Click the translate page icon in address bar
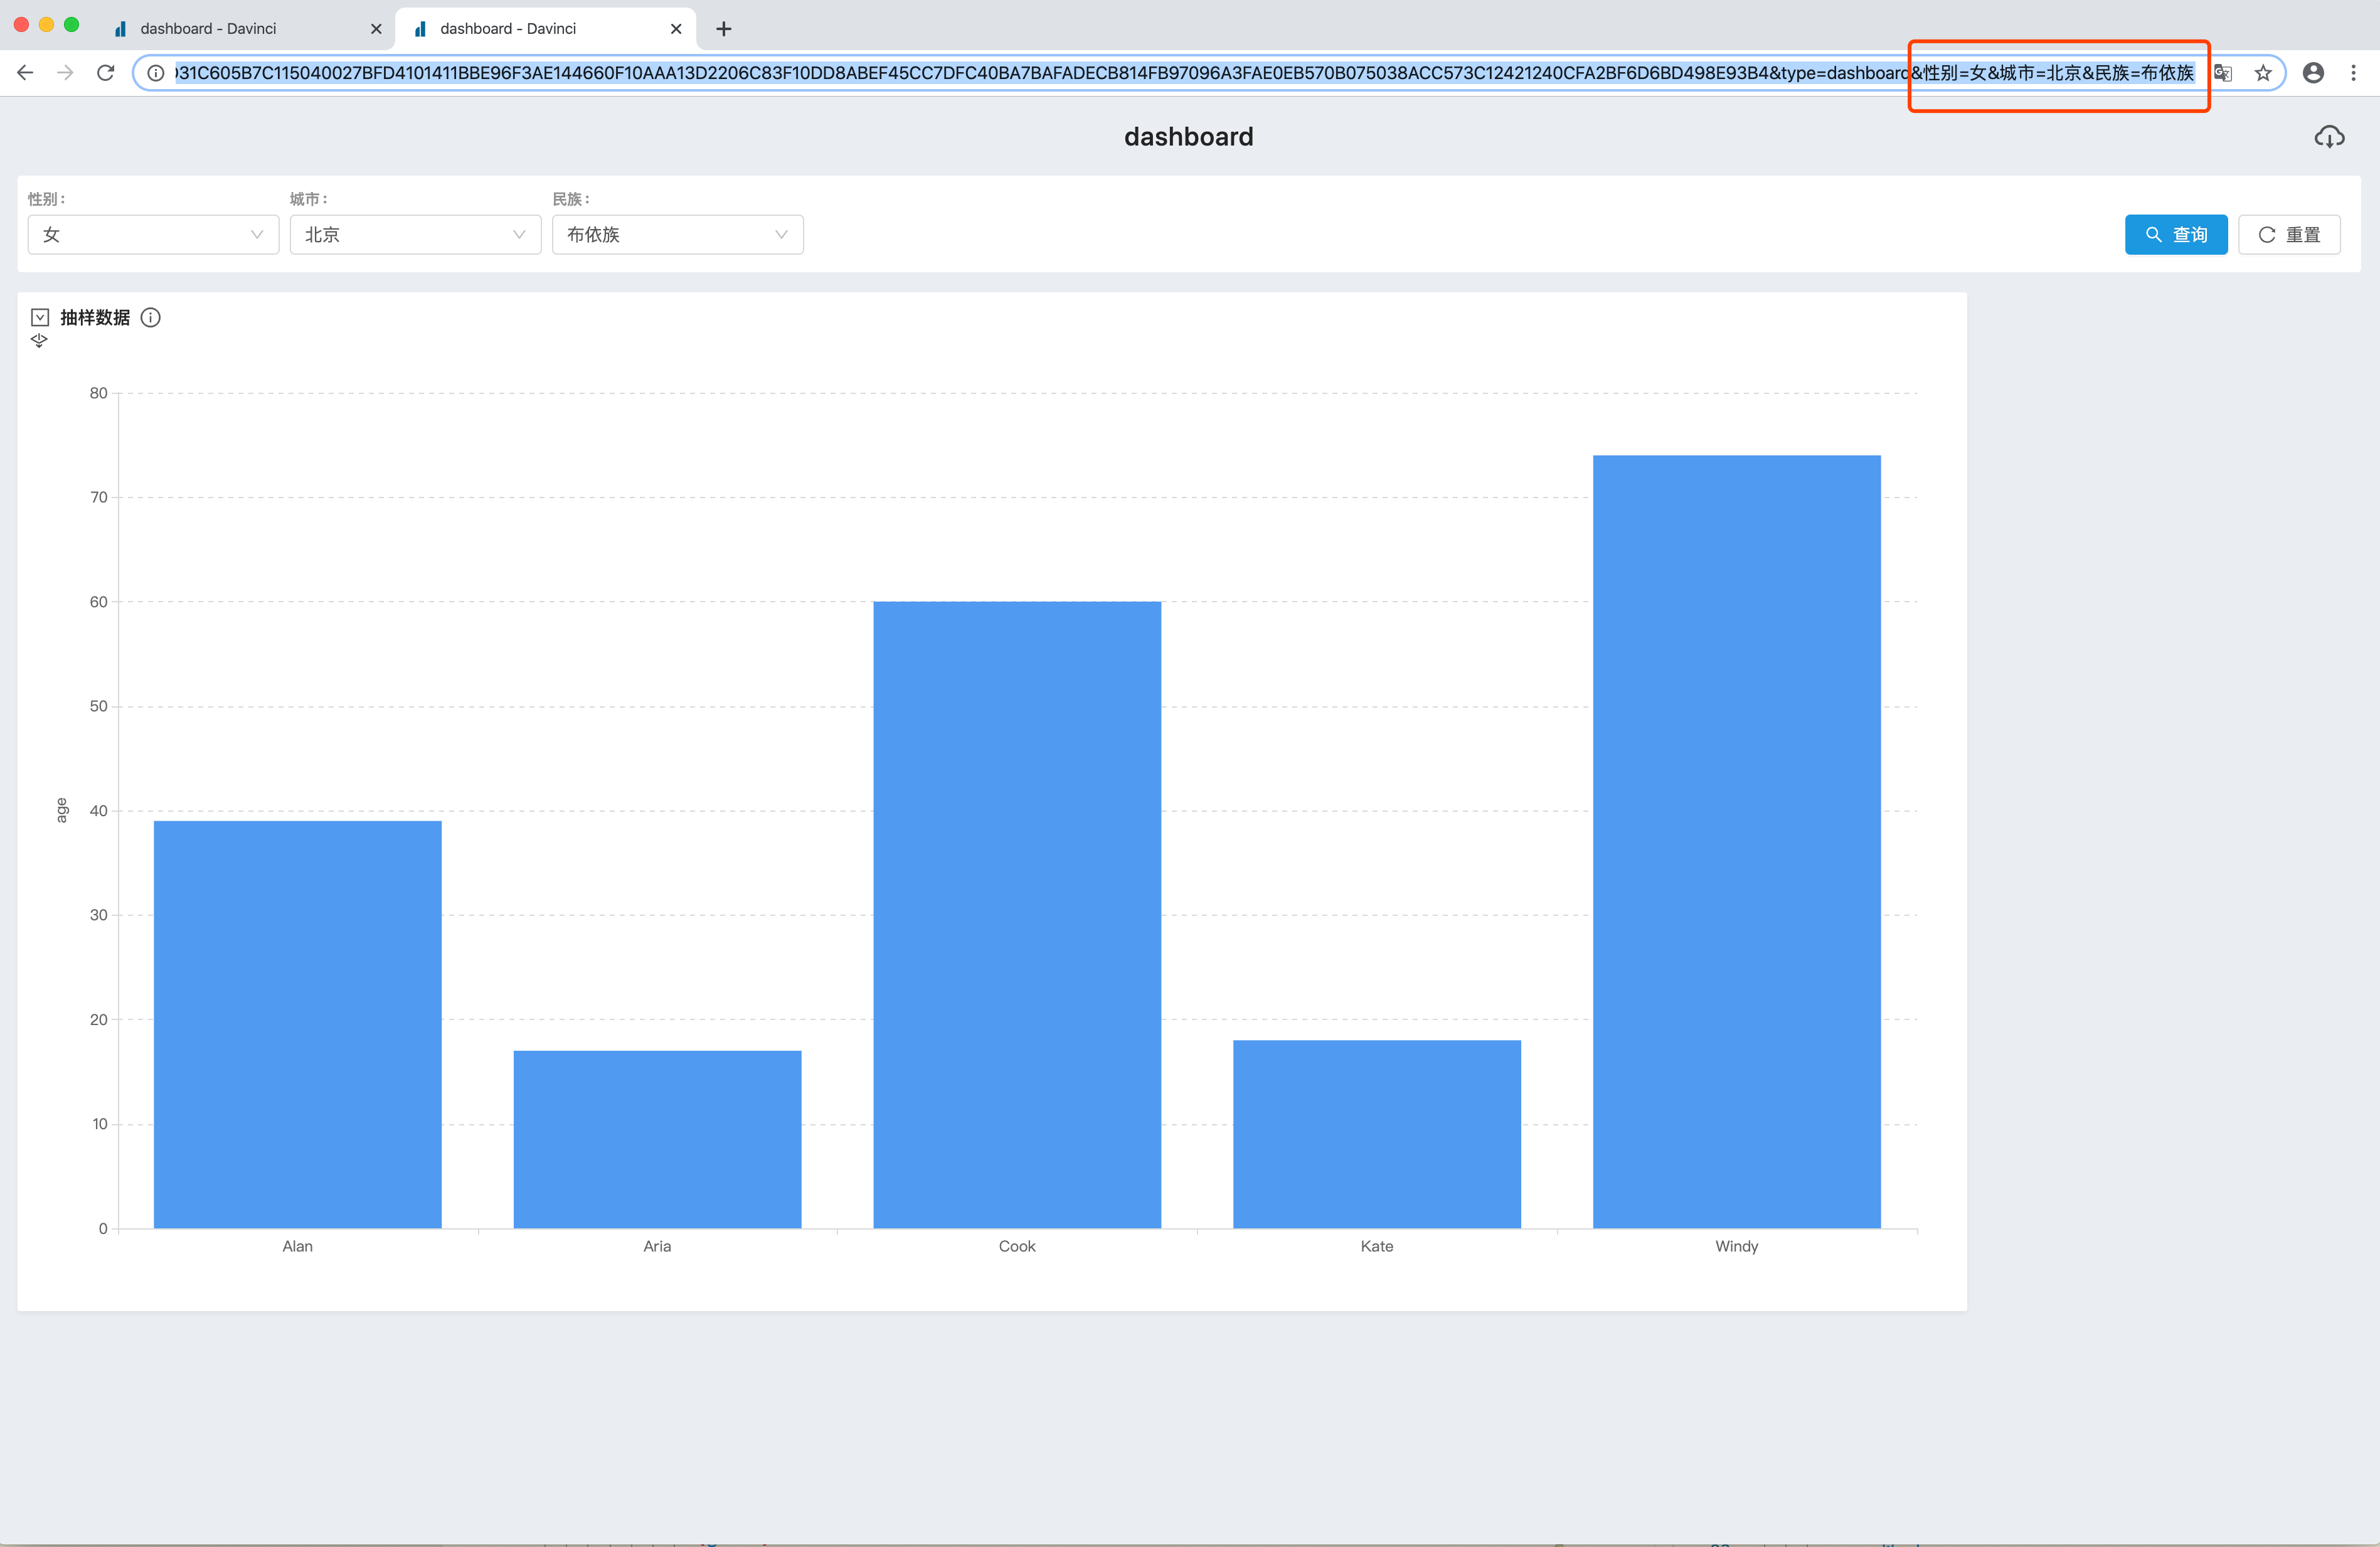2380x1547 pixels. 2222,73
